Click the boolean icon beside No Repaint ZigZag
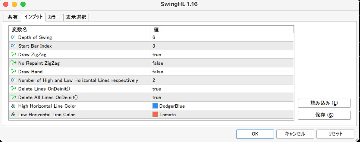The width and height of the screenshot is (360, 142). [13, 63]
